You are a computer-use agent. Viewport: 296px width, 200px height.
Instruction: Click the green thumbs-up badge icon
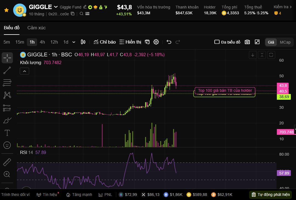pyautogui.click(x=90, y=7)
